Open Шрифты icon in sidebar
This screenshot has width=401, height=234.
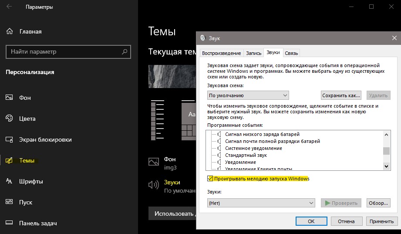pyautogui.click(x=9, y=181)
